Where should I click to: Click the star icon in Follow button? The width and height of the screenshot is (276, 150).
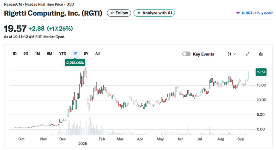tap(112, 13)
